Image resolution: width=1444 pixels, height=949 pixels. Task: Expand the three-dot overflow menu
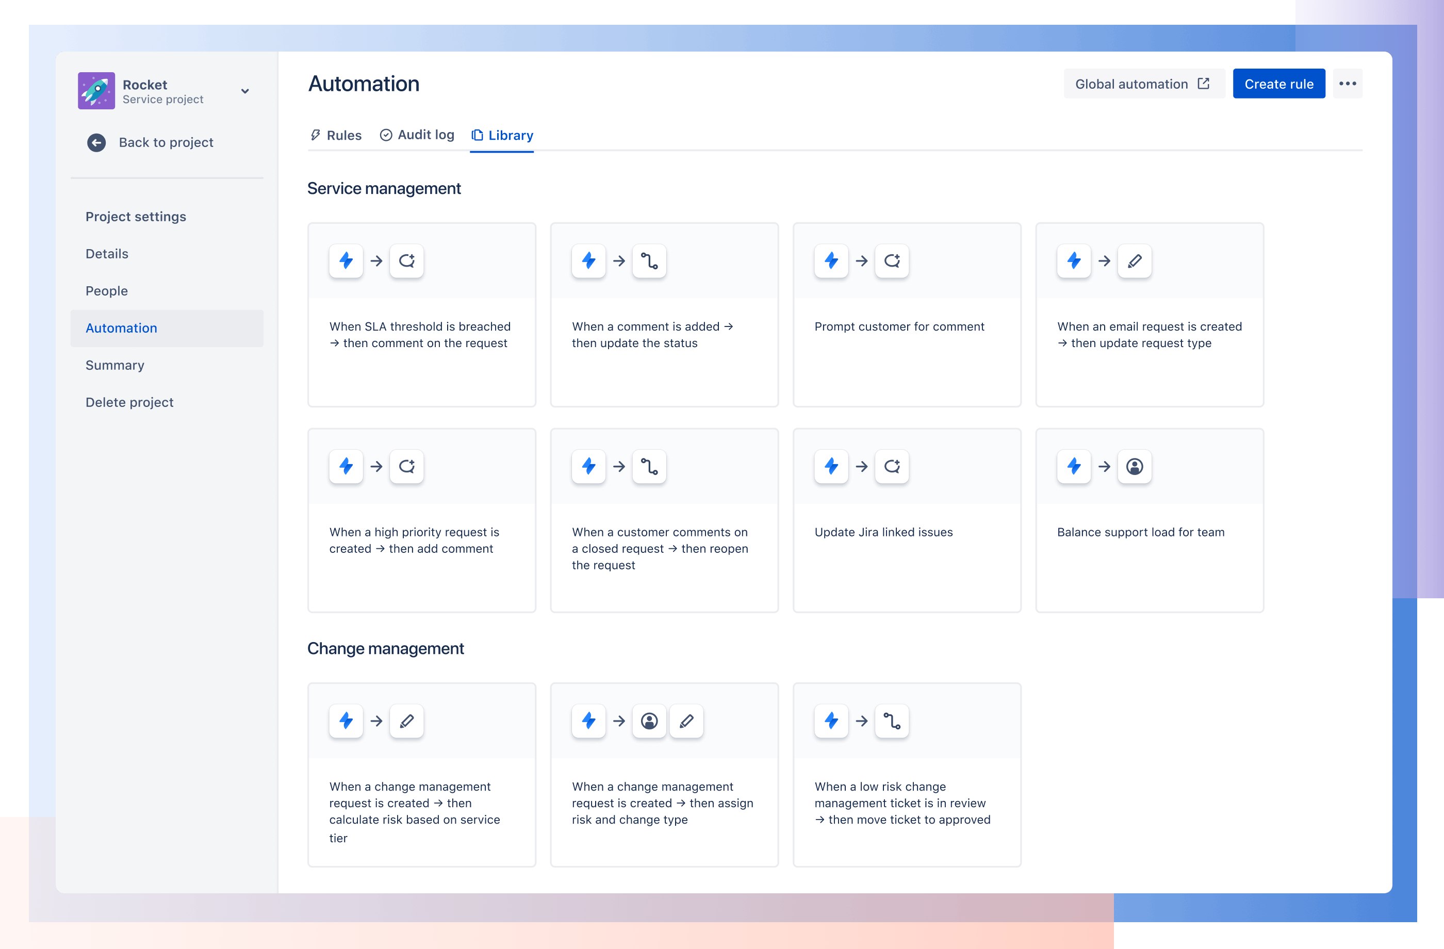(x=1350, y=84)
